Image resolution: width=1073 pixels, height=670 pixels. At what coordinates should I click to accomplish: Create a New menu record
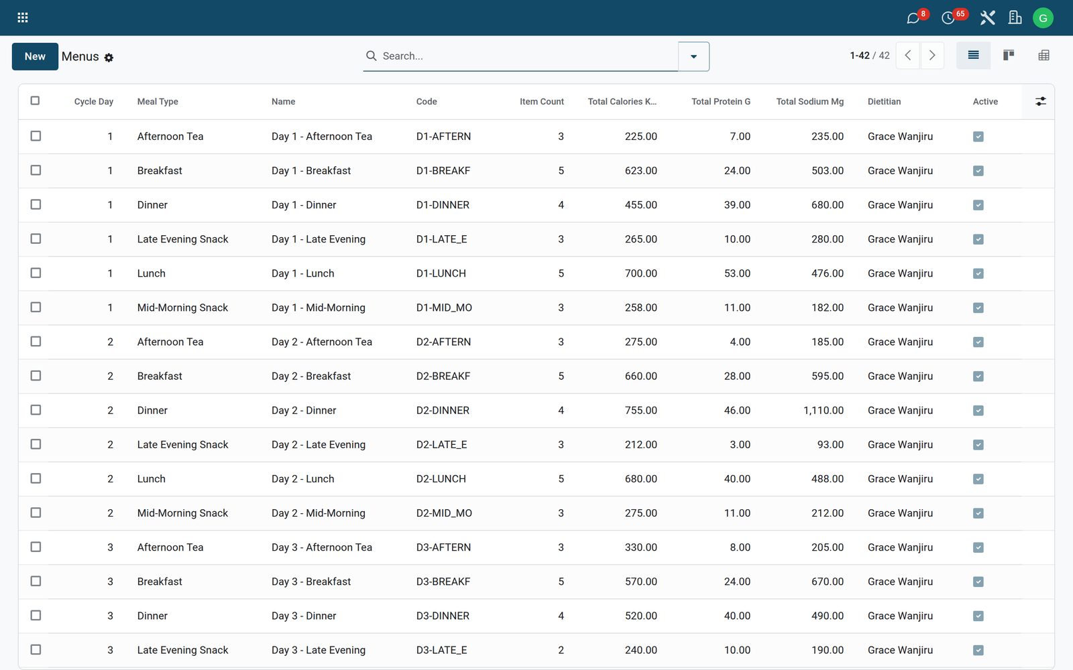click(35, 56)
